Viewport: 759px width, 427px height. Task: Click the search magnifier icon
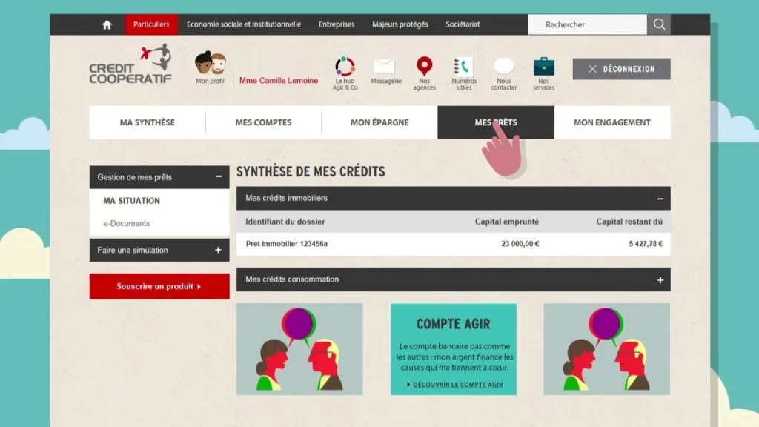[659, 24]
